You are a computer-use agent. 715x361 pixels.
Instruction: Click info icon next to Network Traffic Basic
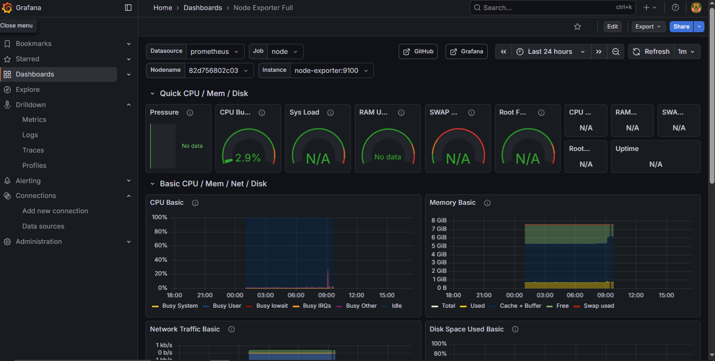pos(231,329)
